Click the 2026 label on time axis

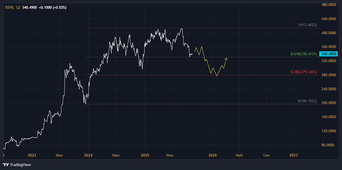(212, 155)
